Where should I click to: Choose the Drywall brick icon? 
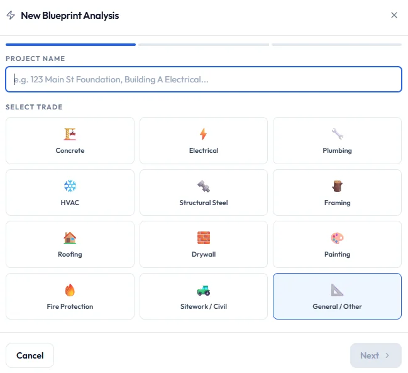tap(204, 238)
